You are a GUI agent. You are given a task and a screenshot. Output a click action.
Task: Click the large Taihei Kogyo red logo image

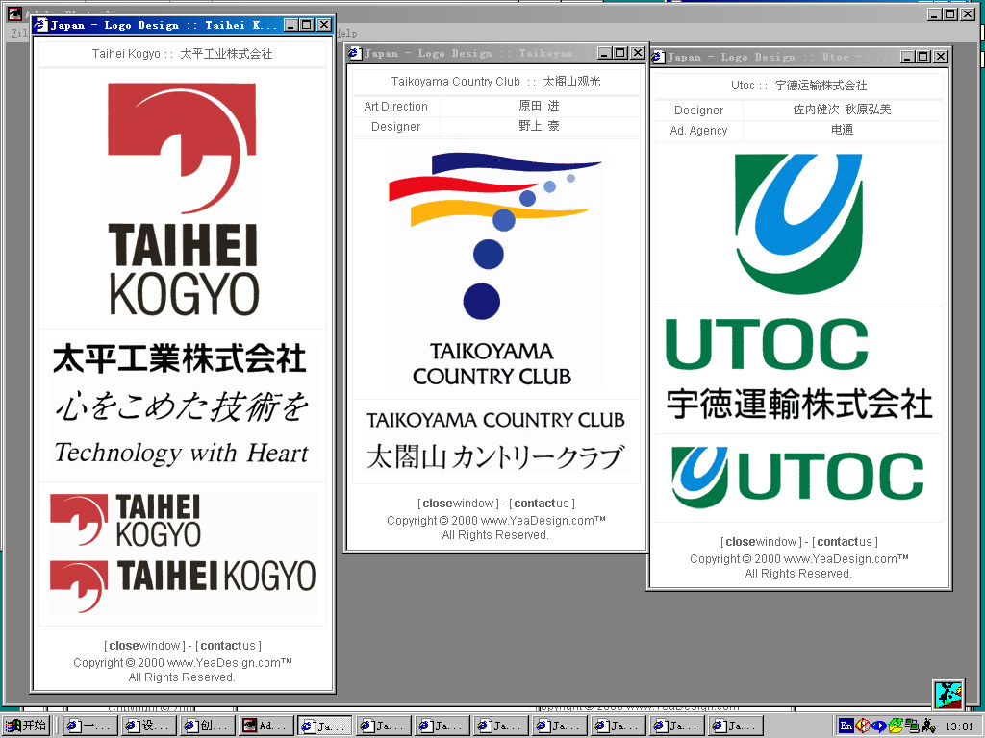coord(183,200)
